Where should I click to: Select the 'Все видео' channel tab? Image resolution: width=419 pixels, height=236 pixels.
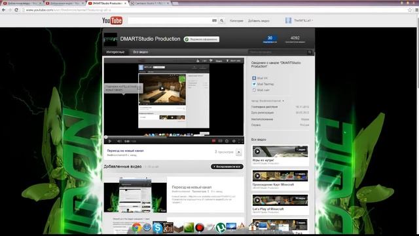click(x=141, y=52)
